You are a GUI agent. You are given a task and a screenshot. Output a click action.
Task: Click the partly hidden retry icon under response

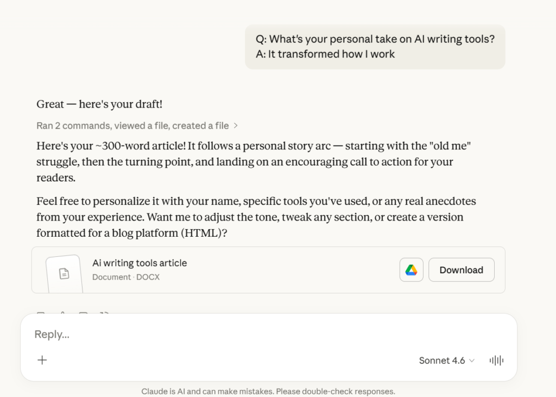click(x=104, y=313)
